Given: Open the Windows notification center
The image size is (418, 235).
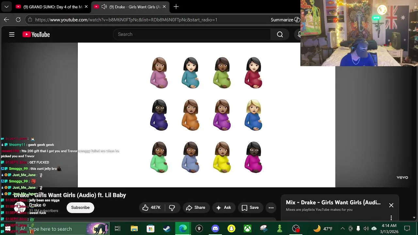Looking at the screenshot, I should pyautogui.click(x=407, y=228).
